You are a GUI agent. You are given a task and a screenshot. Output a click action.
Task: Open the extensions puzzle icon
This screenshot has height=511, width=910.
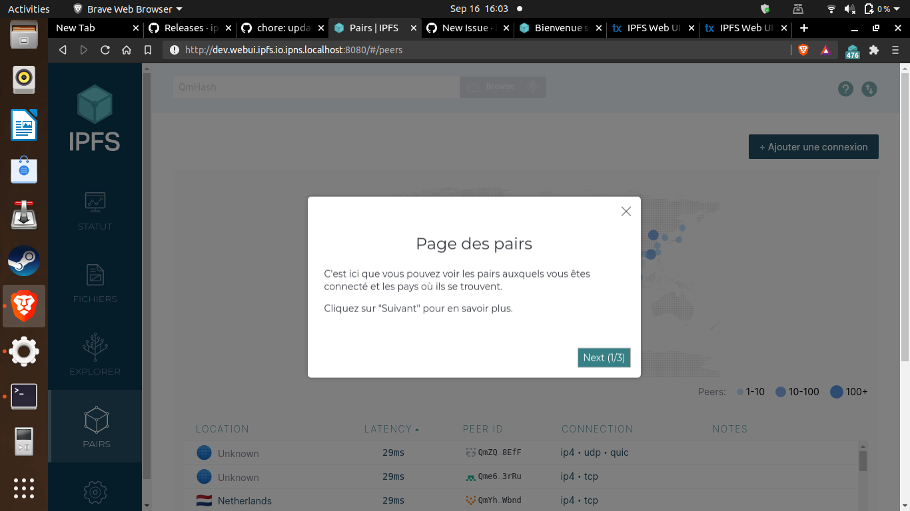874,50
